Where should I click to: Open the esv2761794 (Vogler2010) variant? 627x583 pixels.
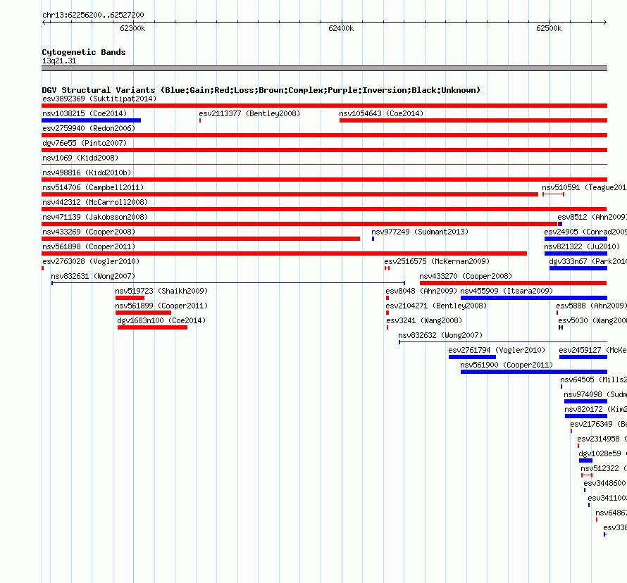(x=497, y=350)
